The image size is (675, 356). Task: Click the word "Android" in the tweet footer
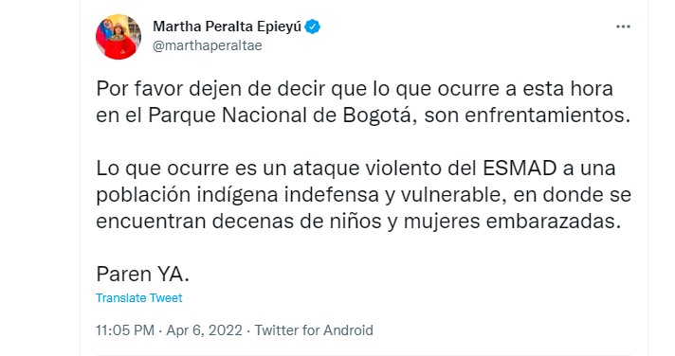348,330
